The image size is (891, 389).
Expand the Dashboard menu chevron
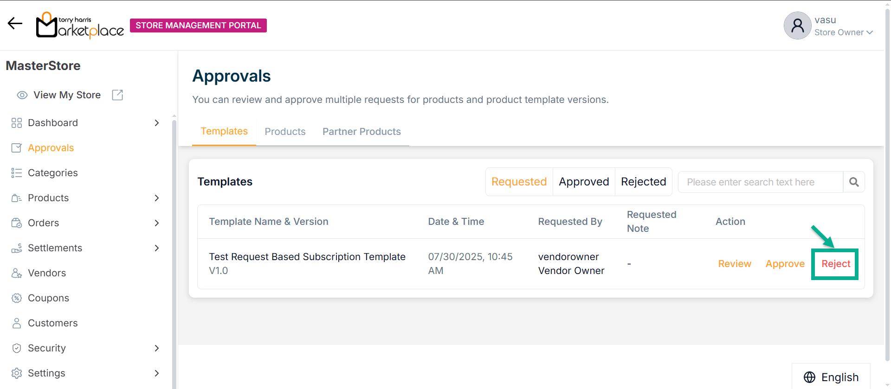pyautogui.click(x=157, y=123)
